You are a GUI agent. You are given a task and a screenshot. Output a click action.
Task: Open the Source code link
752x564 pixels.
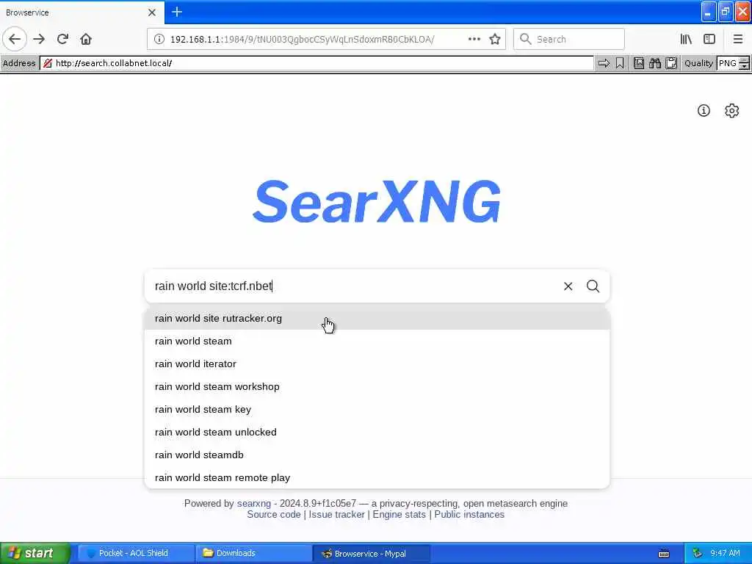coord(274,515)
